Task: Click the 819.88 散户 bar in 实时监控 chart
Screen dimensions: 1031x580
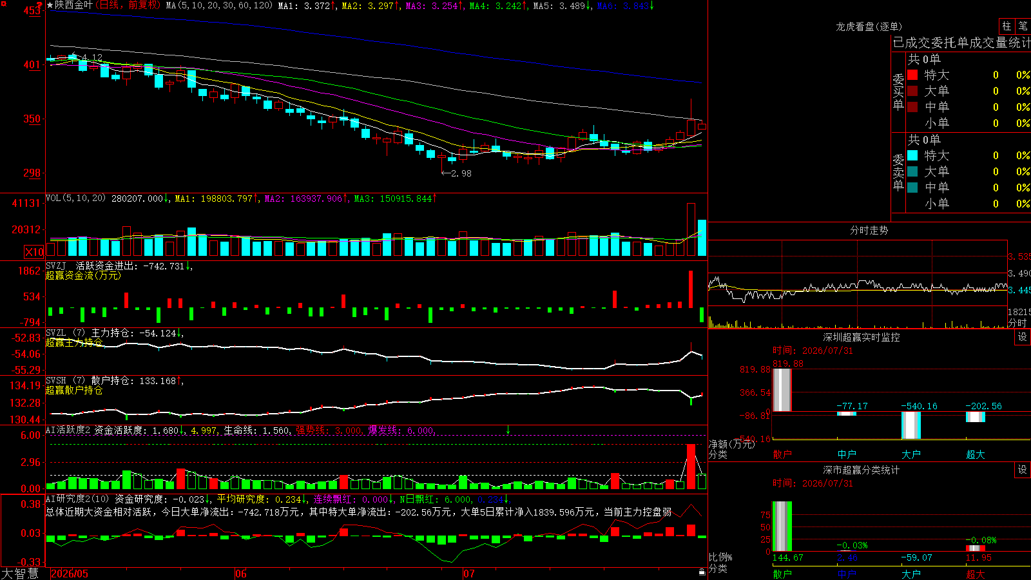Action: (x=782, y=390)
